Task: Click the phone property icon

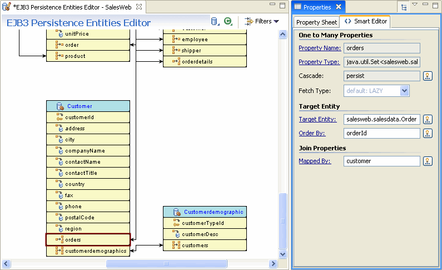Action: tap(59, 206)
